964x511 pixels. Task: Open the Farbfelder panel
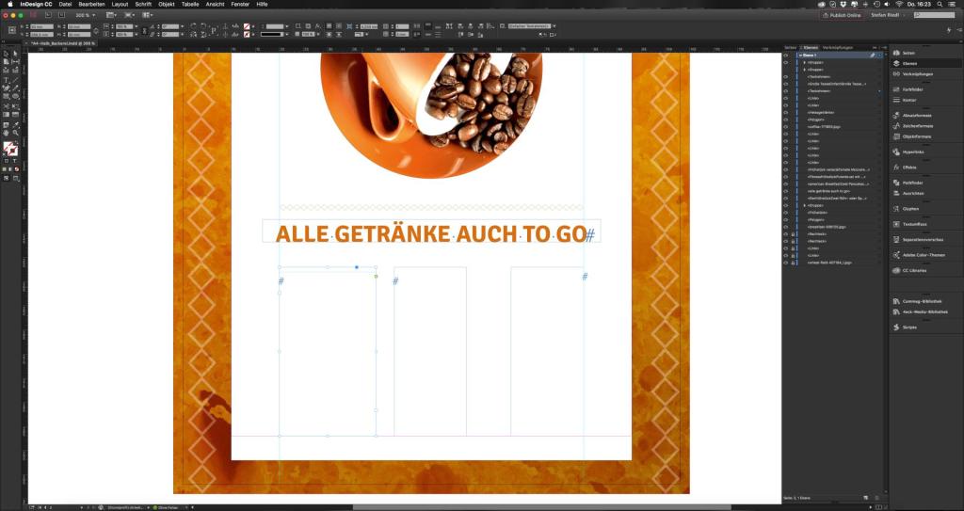[x=909, y=88]
